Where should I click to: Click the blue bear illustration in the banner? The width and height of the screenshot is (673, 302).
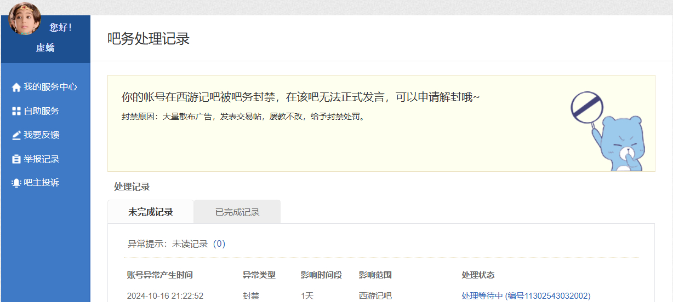point(621,145)
